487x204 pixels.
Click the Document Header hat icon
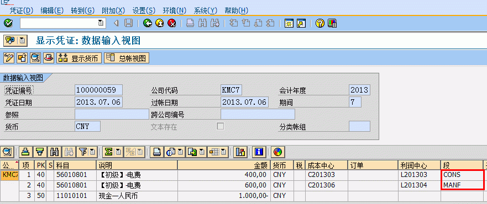49,58
